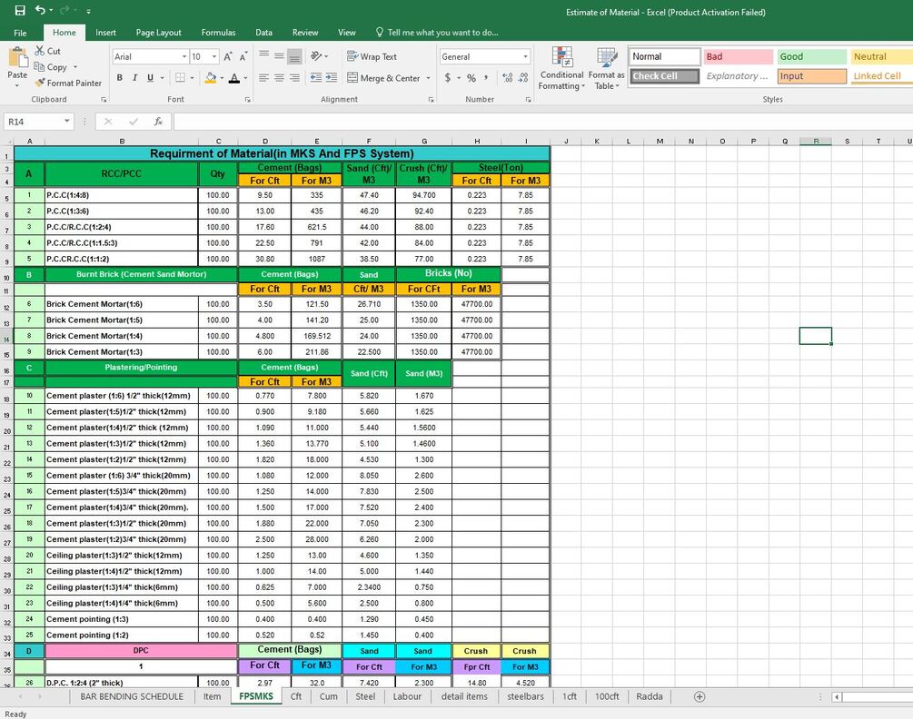Select the Format Painter brush
Viewport: 913px width, 719px height.
[x=40, y=83]
